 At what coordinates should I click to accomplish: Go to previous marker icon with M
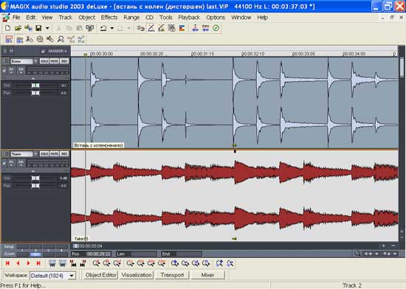(73, 263)
